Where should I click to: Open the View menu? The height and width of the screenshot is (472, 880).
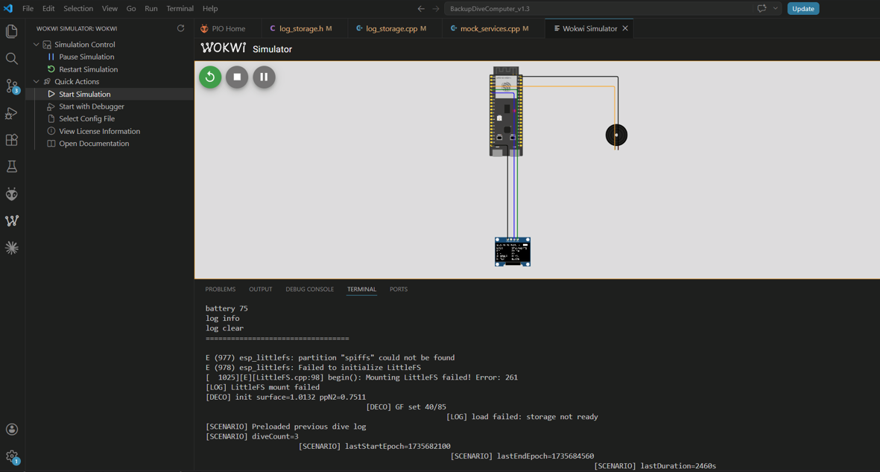click(x=110, y=8)
